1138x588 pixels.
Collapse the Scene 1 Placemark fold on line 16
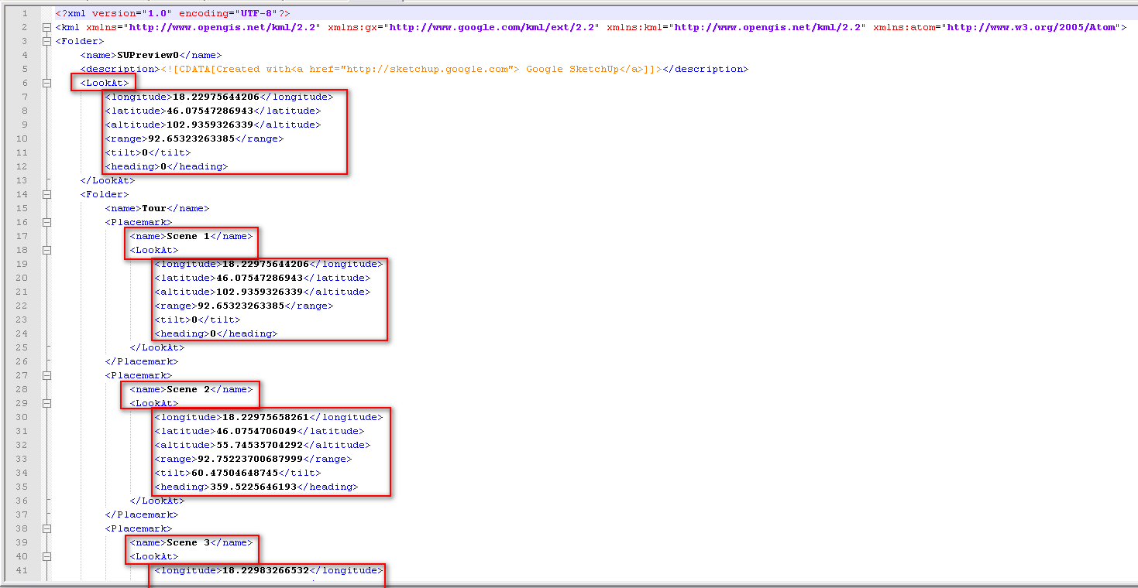[x=47, y=222]
